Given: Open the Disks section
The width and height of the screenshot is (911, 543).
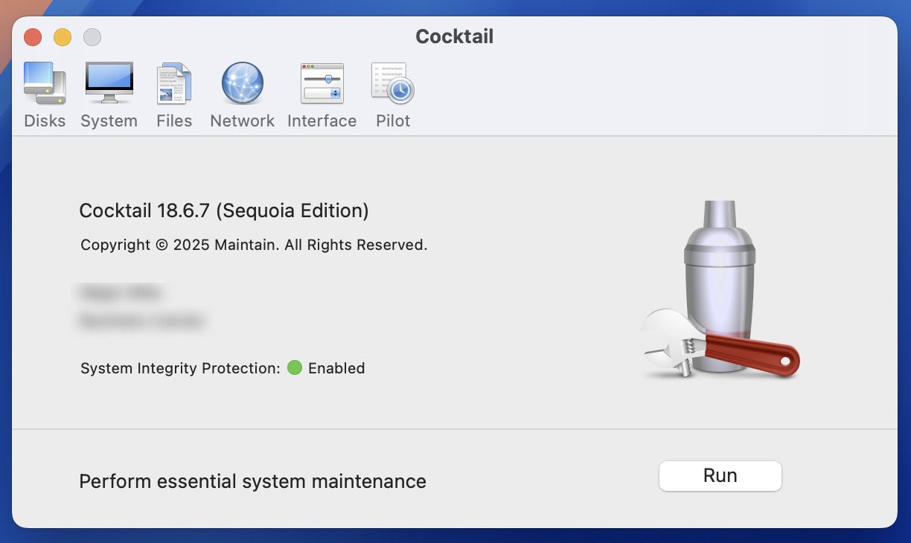Looking at the screenshot, I should click(45, 93).
